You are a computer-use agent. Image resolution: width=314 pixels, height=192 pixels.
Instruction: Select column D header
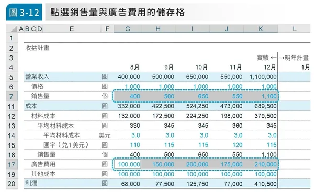tap(39, 29)
